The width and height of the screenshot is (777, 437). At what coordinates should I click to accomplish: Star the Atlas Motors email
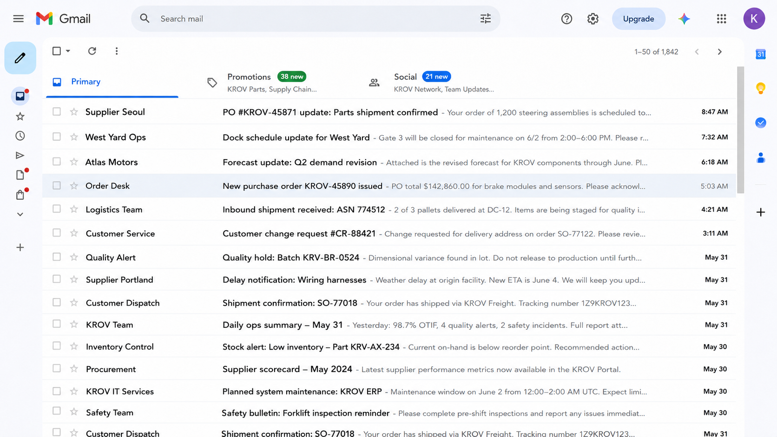[74, 162]
